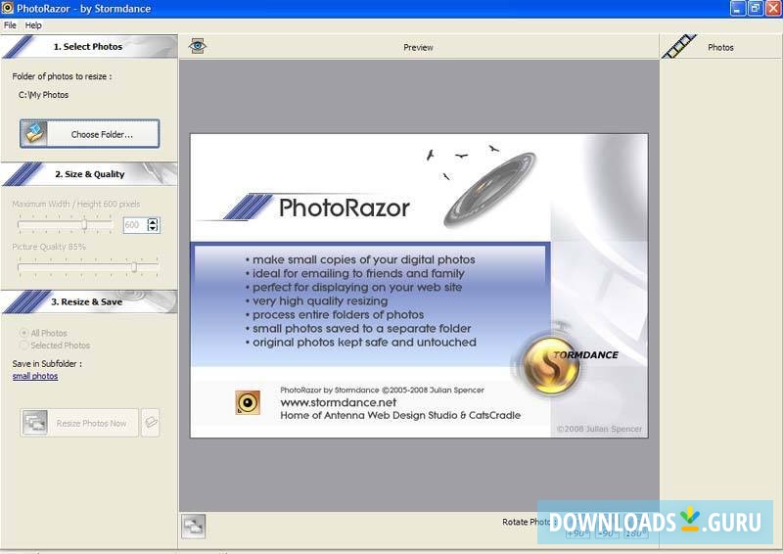Click the Resize Photos Now button
This screenshot has width=783, height=554.
(79, 423)
